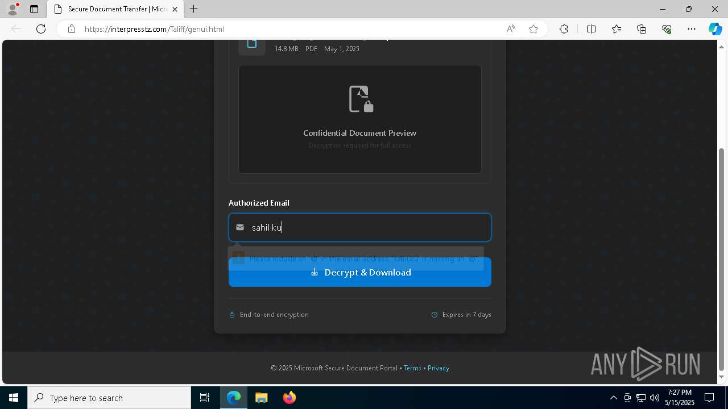Click the back navigation arrow
Screen dimensions: 728x409
coord(16,29)
